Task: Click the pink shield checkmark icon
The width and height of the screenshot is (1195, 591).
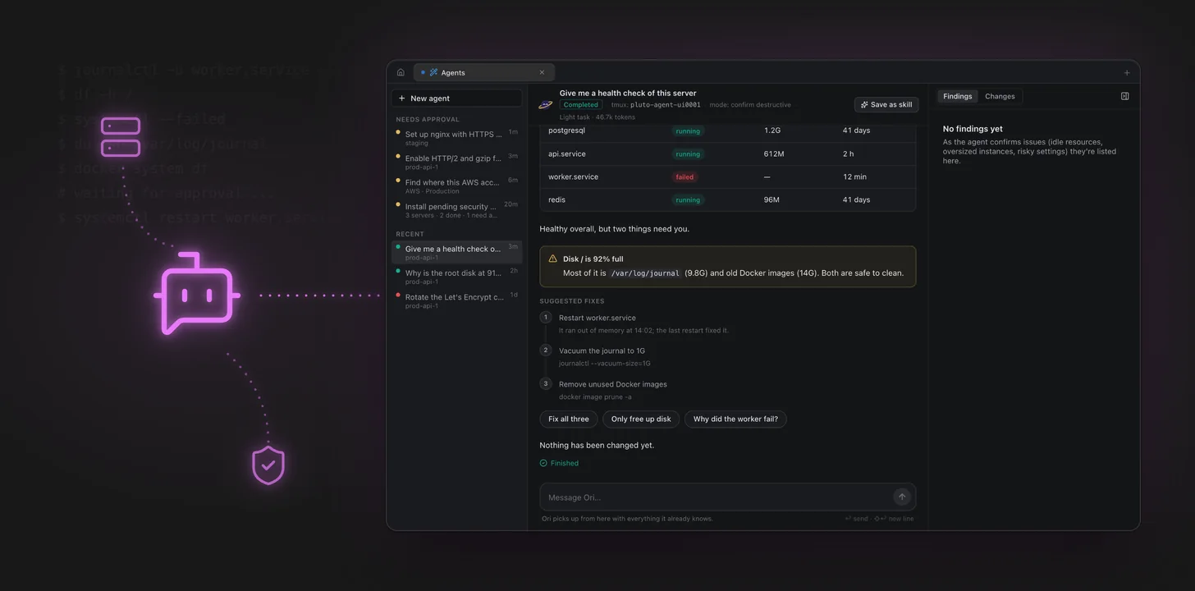Action: (268, 465)
